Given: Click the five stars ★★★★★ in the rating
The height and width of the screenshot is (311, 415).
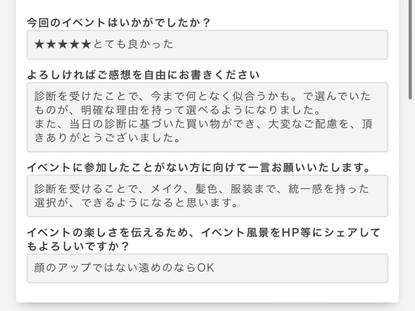Looking at the screenshot, I should coord(63,44).
